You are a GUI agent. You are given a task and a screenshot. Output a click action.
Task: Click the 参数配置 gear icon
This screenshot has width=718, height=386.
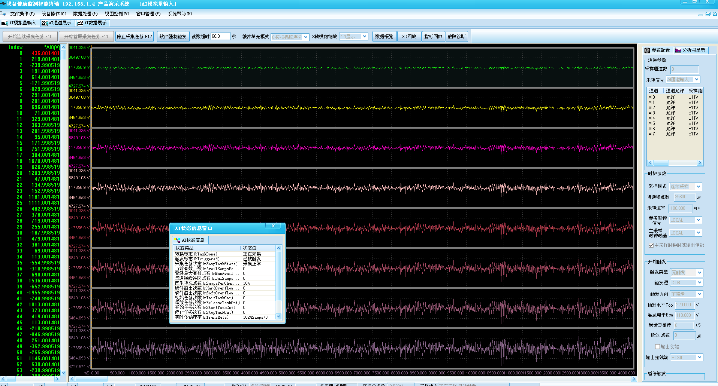[x=647, y=50]
